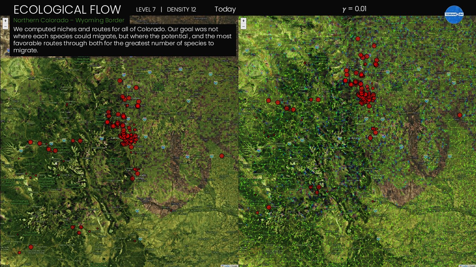The height and width of the screenshot is (267, 476).
Task: Open the Google attribution on the left map
Action: (234, 266)
